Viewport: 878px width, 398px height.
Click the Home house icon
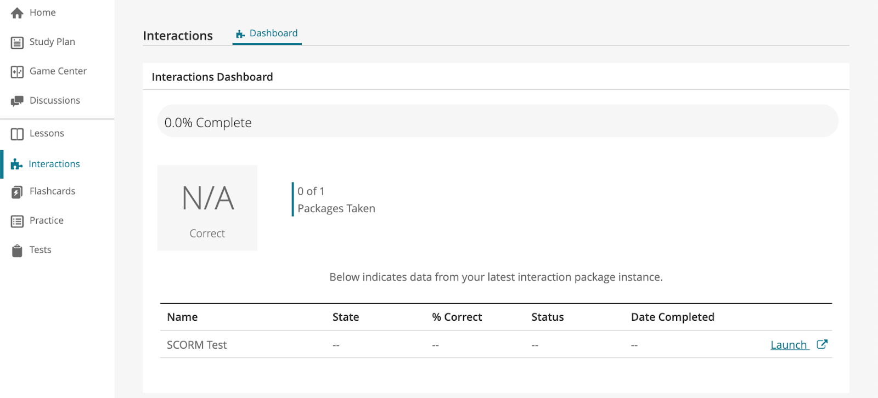click(x=17, y=13)
